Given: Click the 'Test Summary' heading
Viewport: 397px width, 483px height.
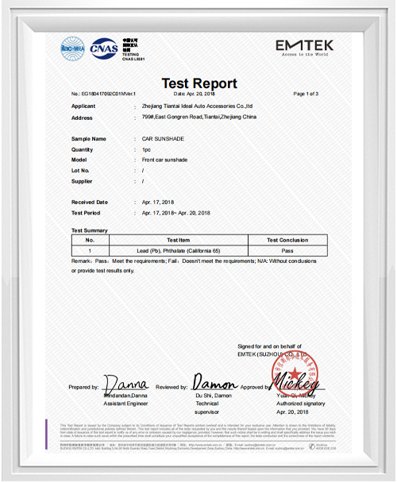Looking at the screenshot, I should 89,230.
